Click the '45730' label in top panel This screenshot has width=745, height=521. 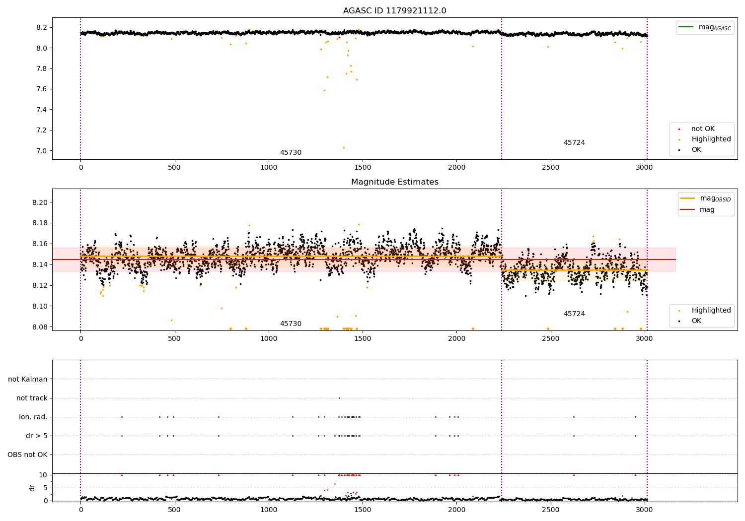(291, 153)
